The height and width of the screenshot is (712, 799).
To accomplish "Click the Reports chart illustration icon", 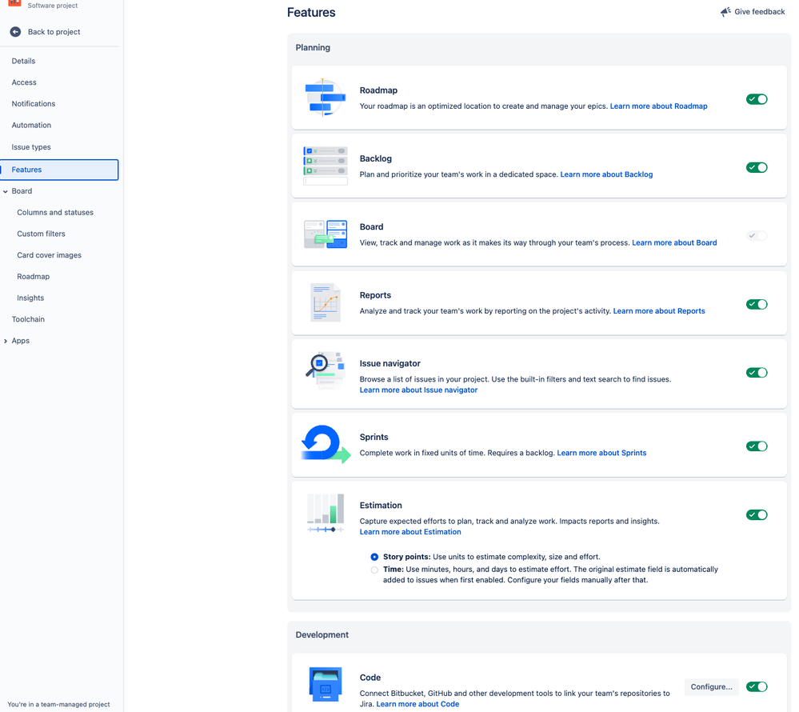I will tap(325, 302).
